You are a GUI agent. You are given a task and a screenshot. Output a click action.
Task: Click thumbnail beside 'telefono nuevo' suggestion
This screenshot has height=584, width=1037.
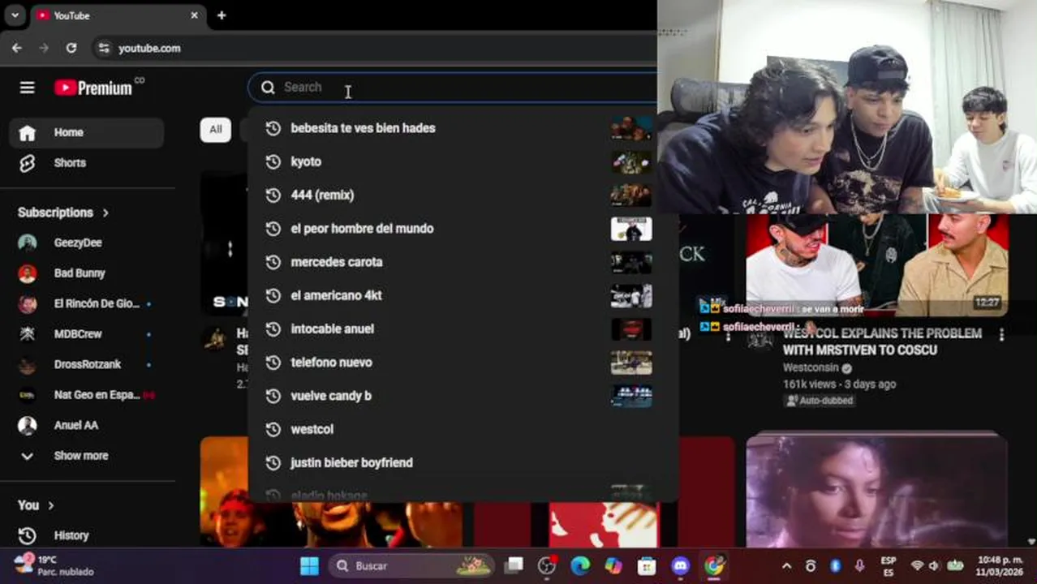631,363
